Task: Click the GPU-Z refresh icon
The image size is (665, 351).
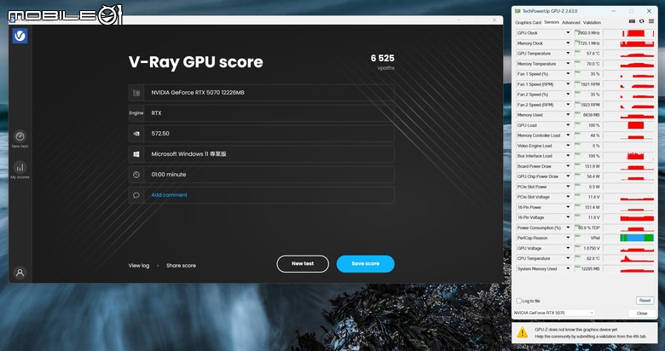Action: (642, 21)
